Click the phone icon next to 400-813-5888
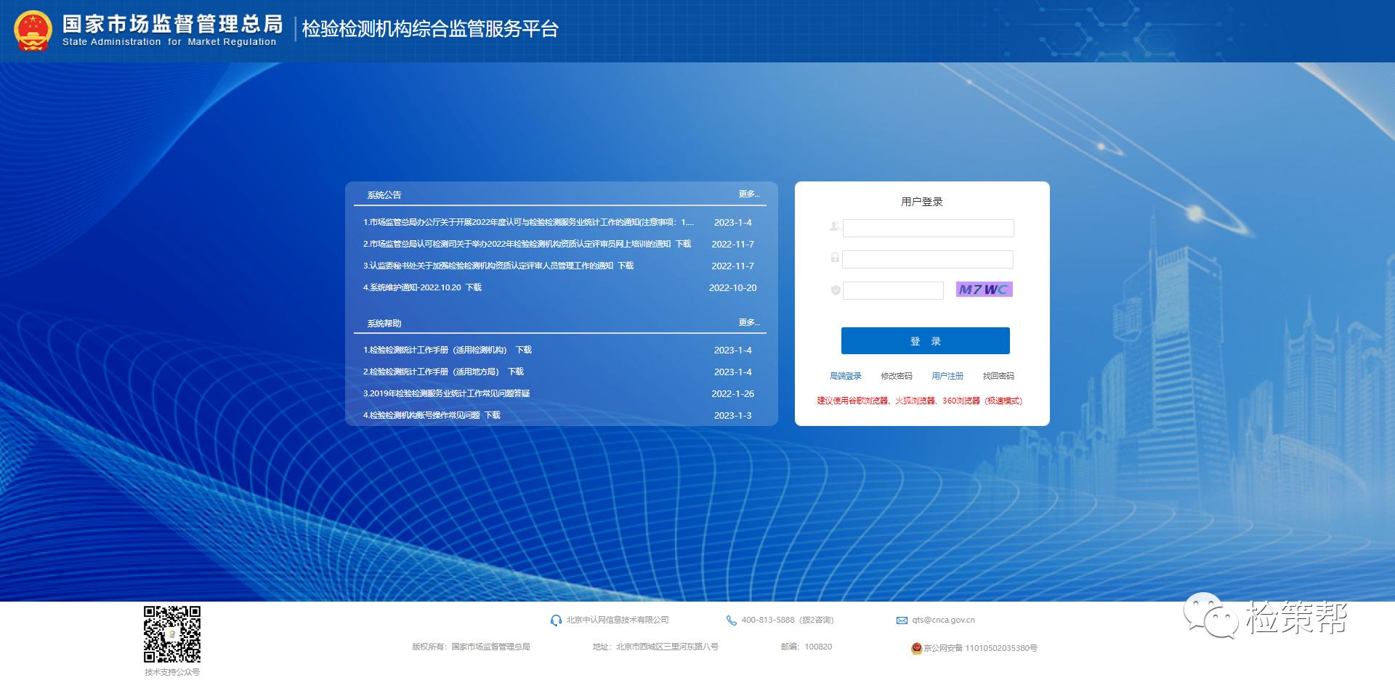This screenshot has height=680, width=1395. pyautogui.click(x=730, y=620)
